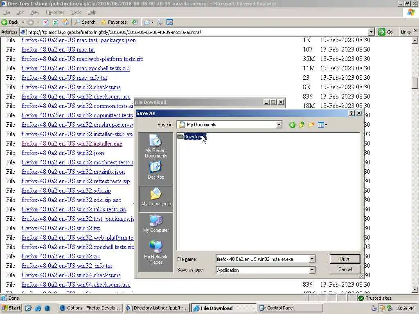Go to My Recent Documents in places bar
The image size is (419, 314).
pos(156,146)
